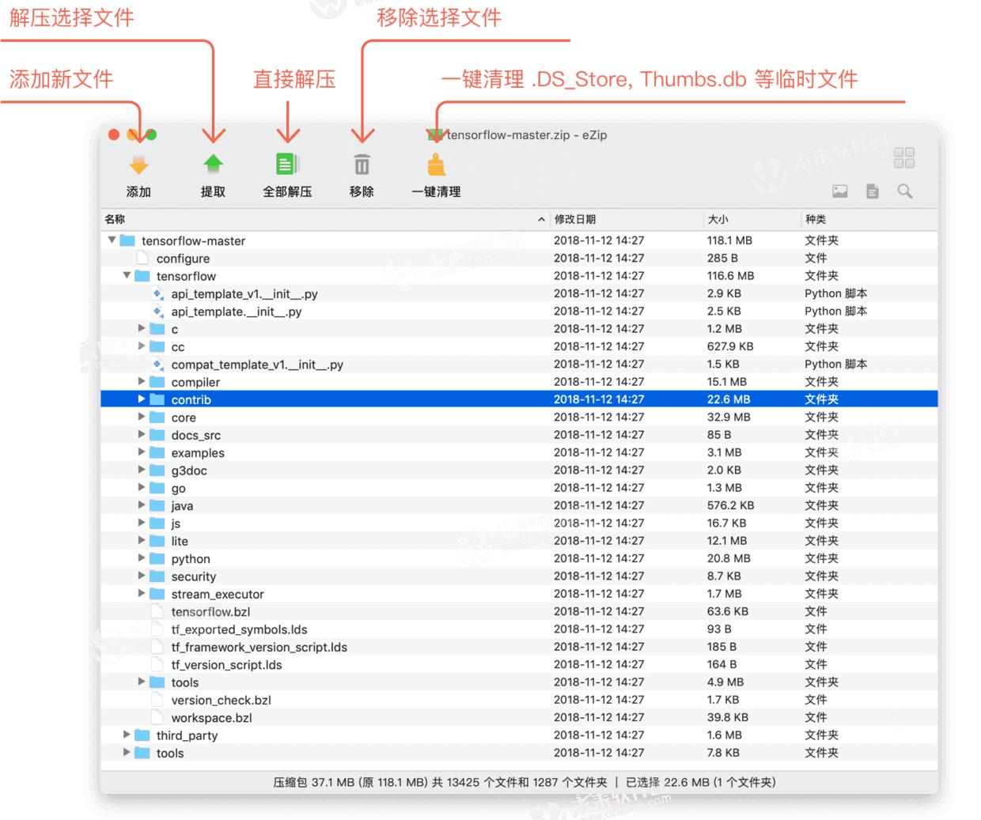Expand the third_party folder disclosure triangle
Image resolution: width=981 pixels, height=820 pixels.
tap(127, 735)
